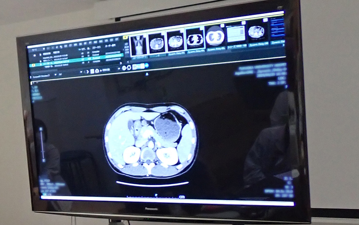Select the large bright lung thumbnail
Viewport: 359px width, 225px height.
coord(215,36)
